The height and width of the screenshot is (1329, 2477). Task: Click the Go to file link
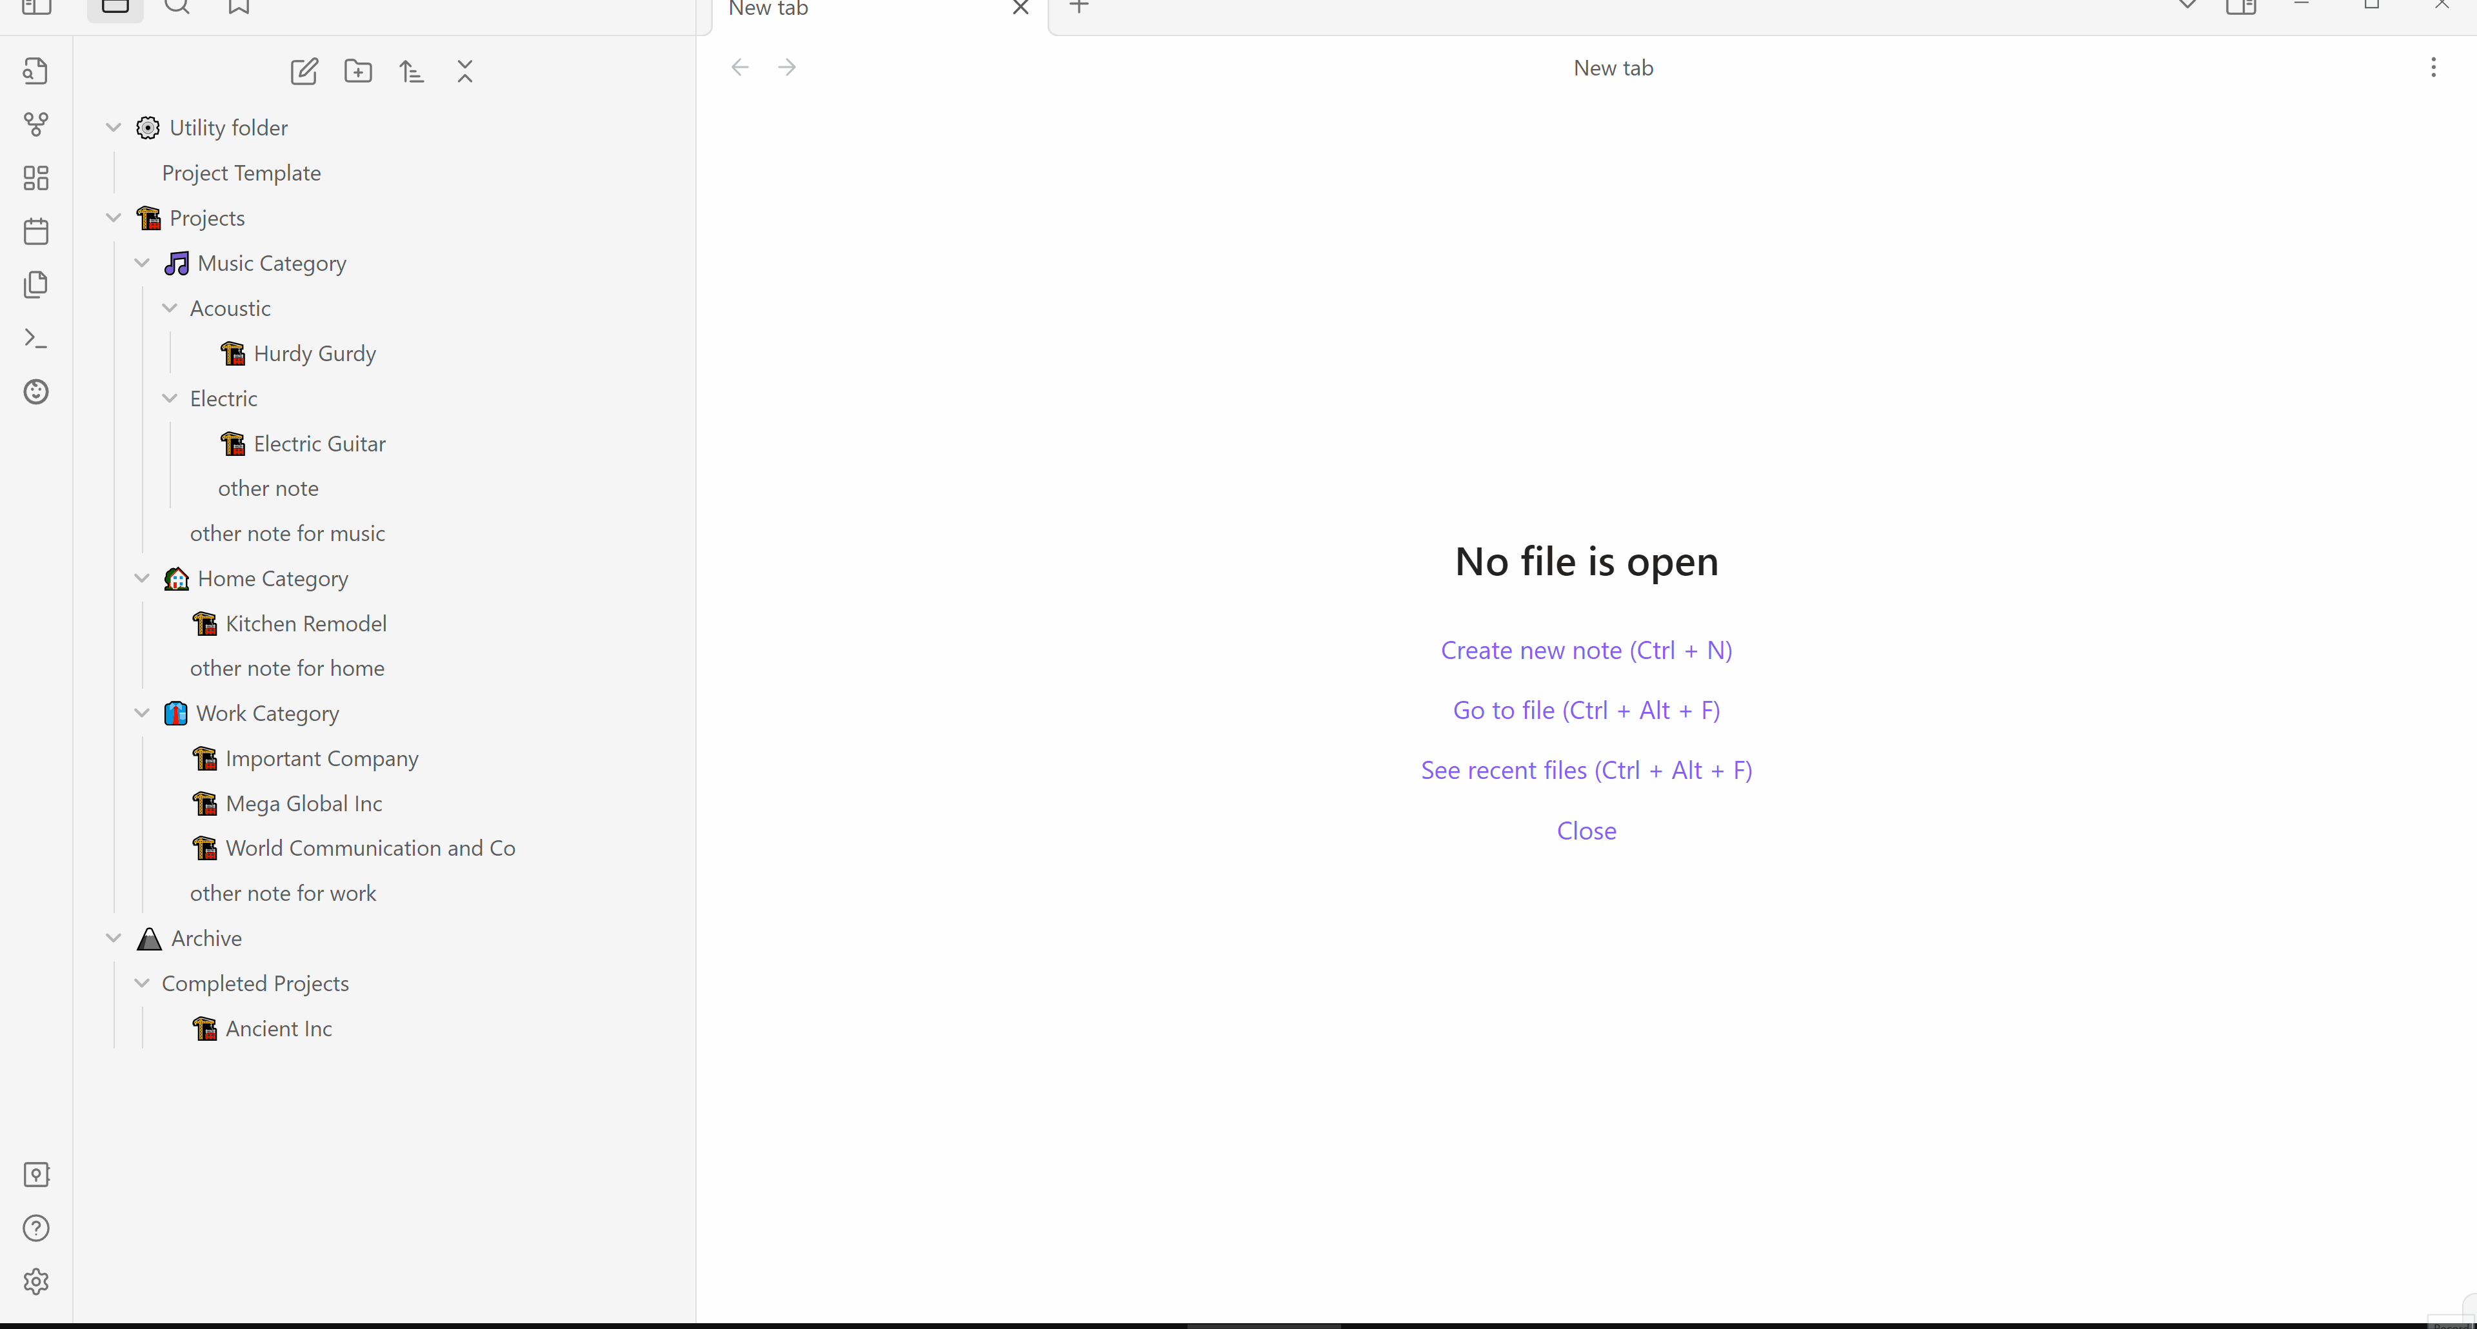1586,710
